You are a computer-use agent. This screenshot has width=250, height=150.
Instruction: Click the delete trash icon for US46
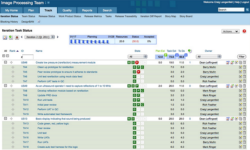point(244,62)
